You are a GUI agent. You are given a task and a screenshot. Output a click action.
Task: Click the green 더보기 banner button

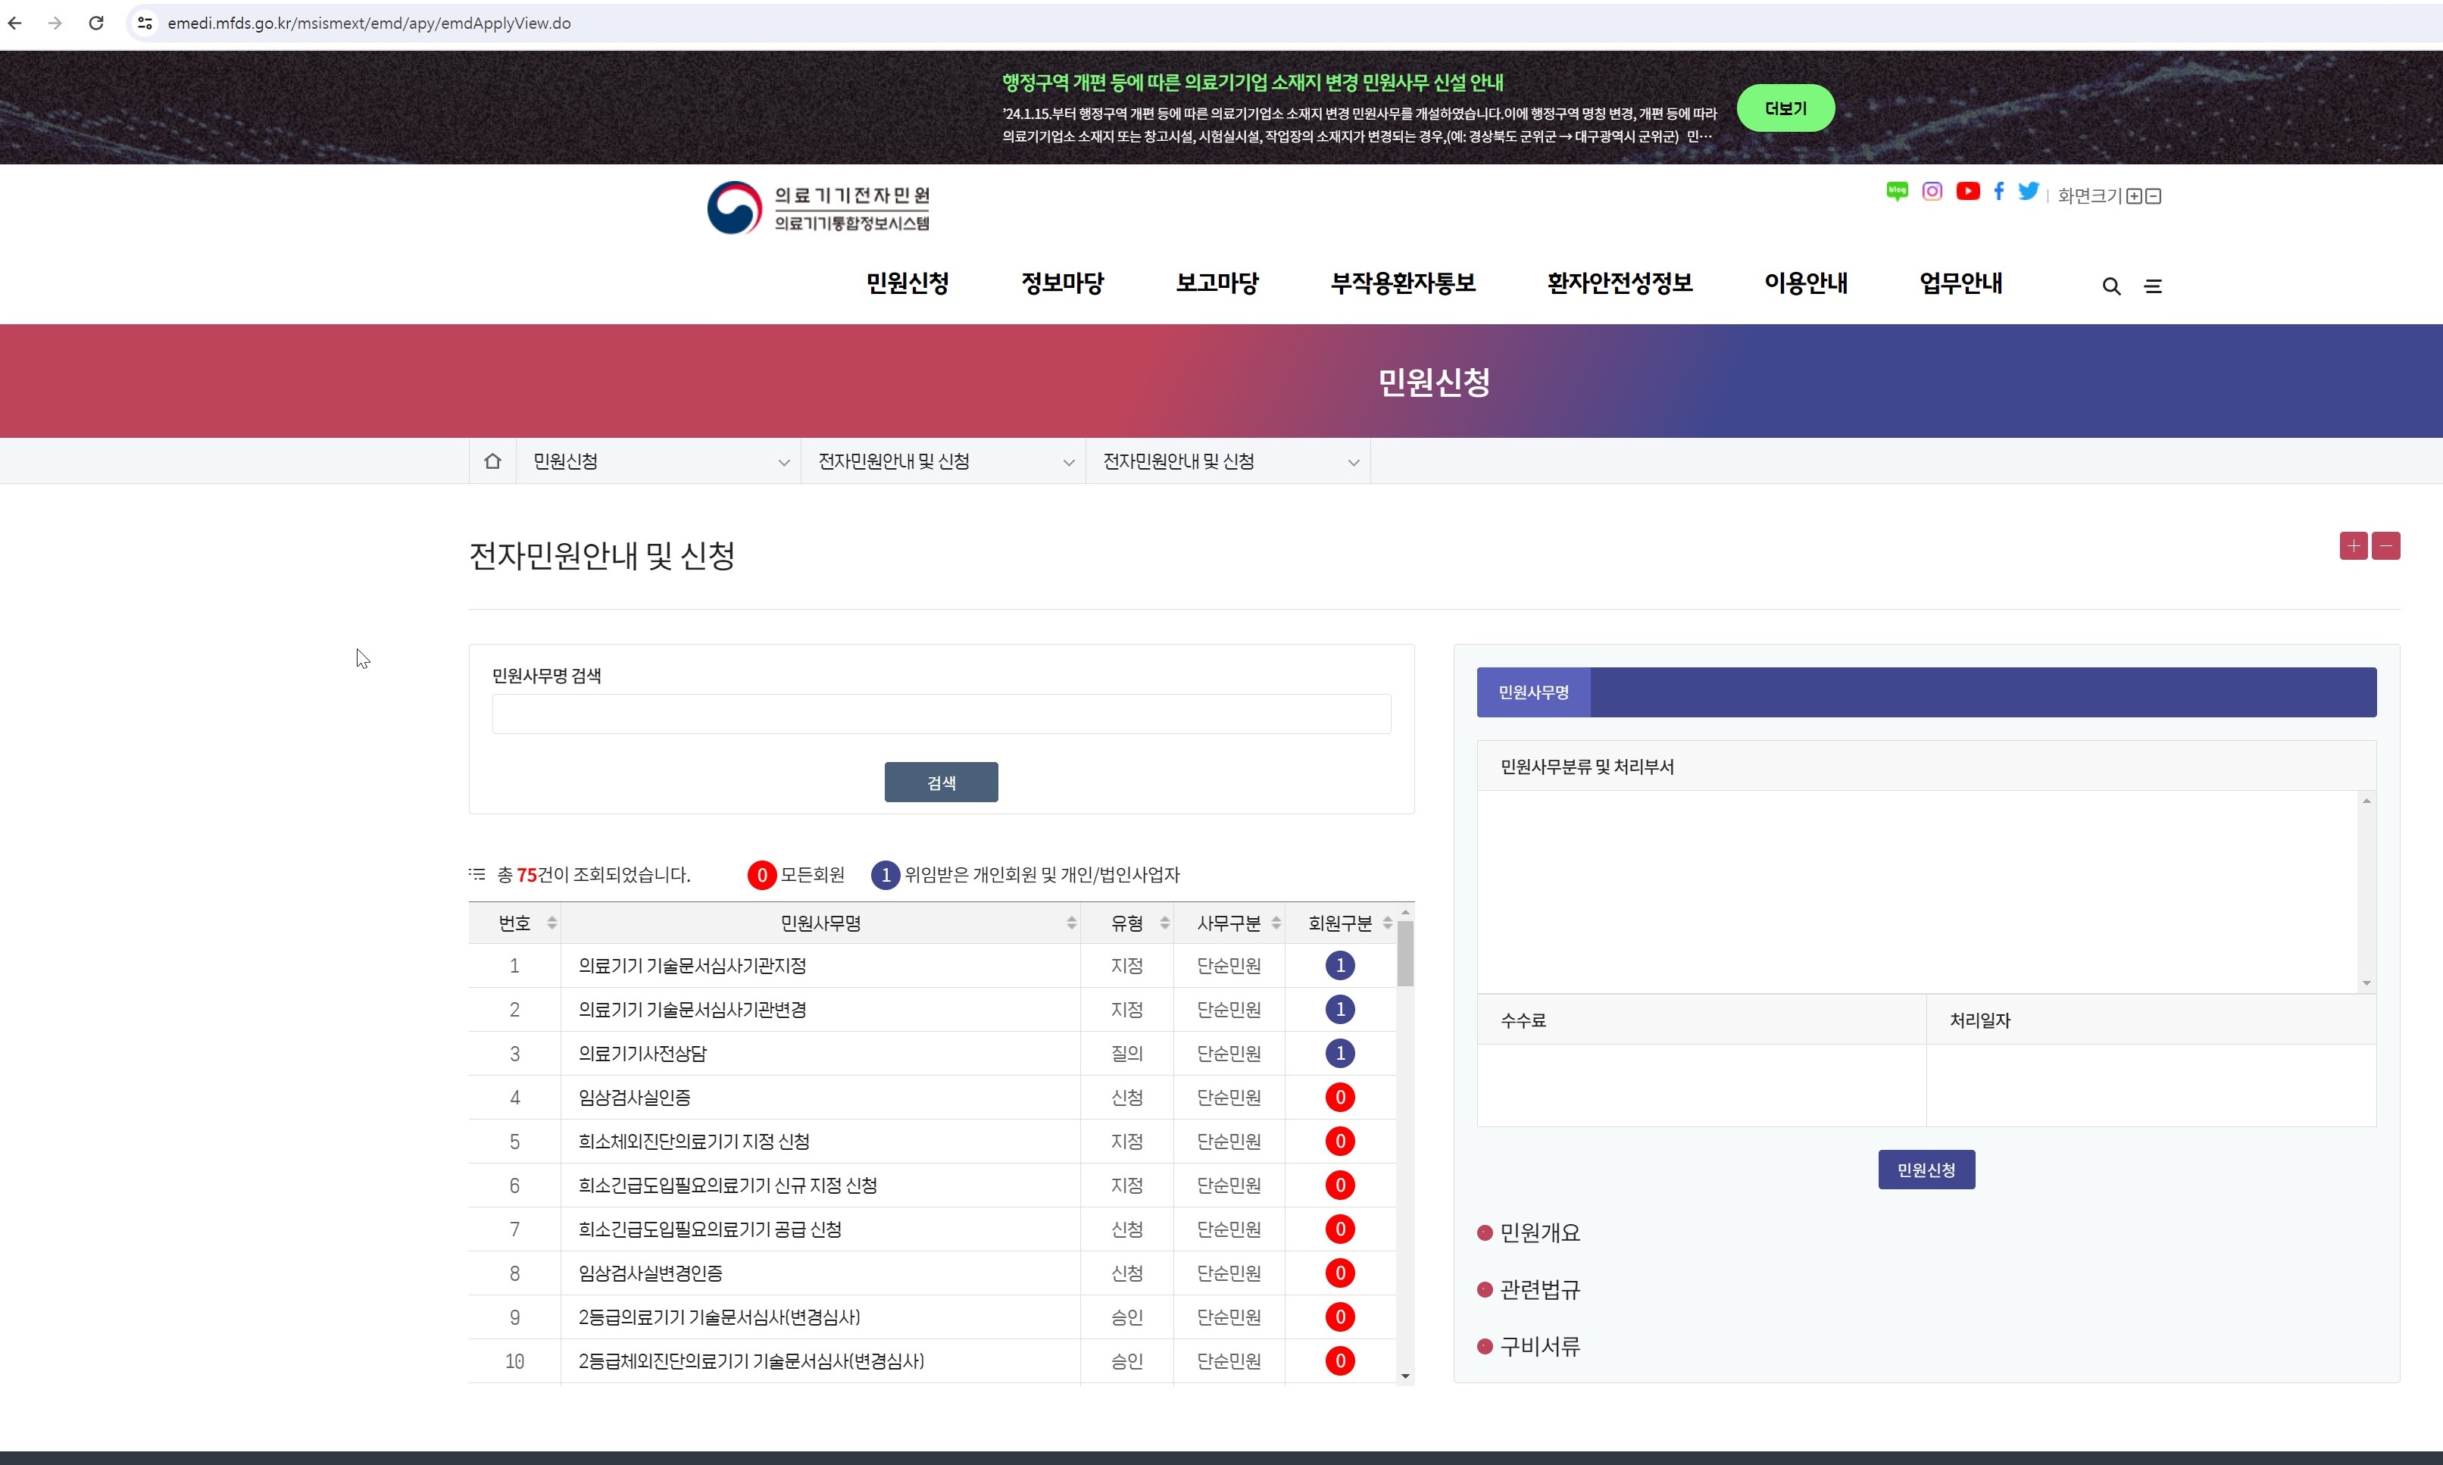[1785, 108]
